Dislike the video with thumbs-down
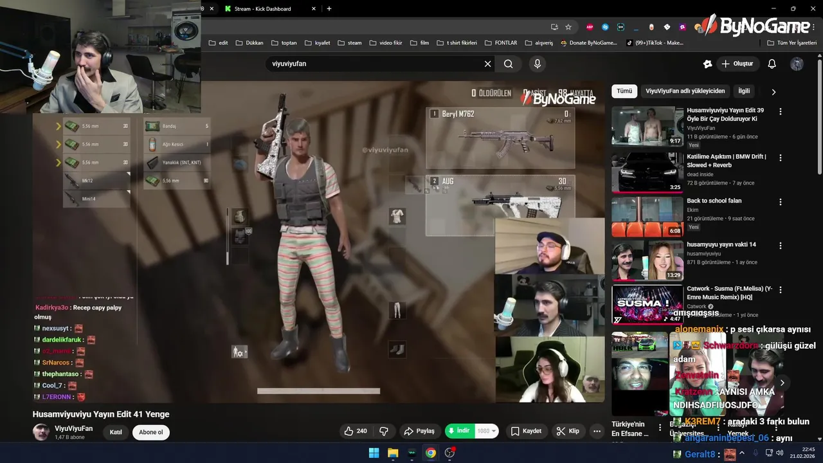 pyautogui.click(x=384, y=431)
